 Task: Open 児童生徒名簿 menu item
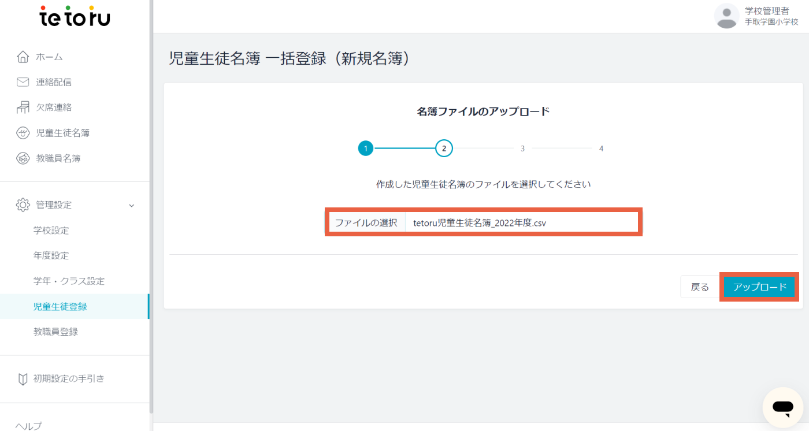[x=62, y=133]
